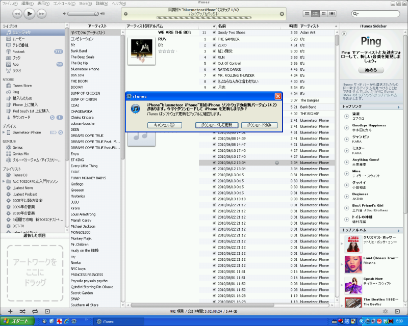This screenshot has height=326, width=408.
Task: Eject bluemeteor iPhone device icon
Action: pyautogui.click(x=60, y=132)
